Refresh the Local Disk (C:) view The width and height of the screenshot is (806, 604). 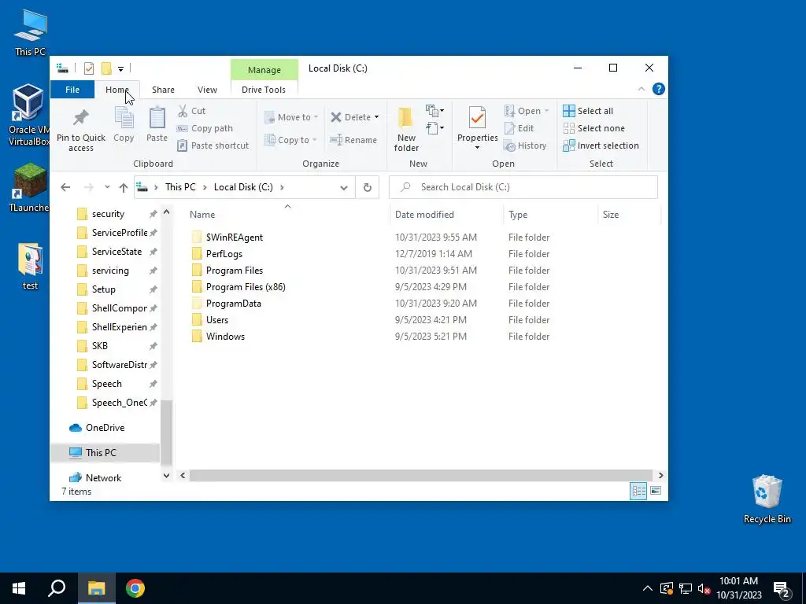pos(368,187)
